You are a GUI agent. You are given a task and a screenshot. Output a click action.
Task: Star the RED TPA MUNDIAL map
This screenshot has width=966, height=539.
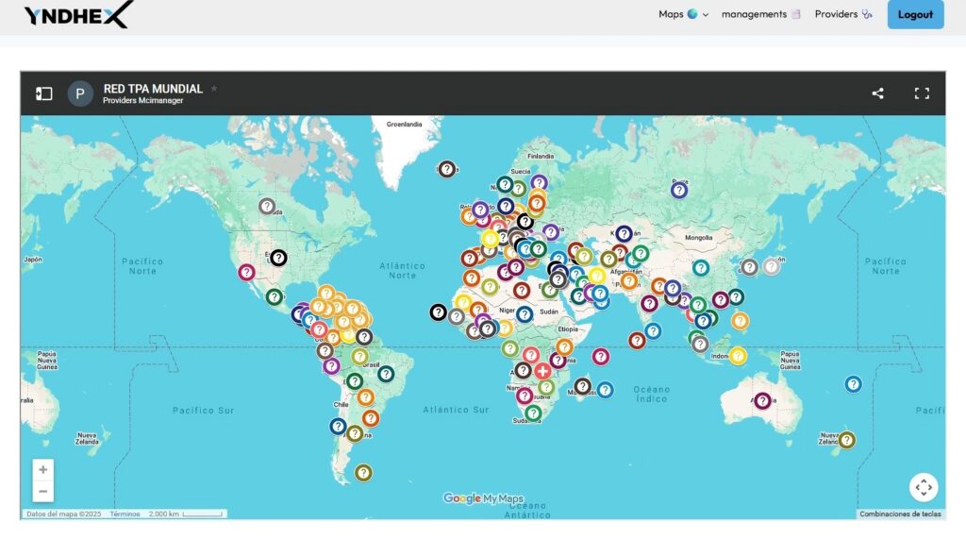tap(214, 89)
